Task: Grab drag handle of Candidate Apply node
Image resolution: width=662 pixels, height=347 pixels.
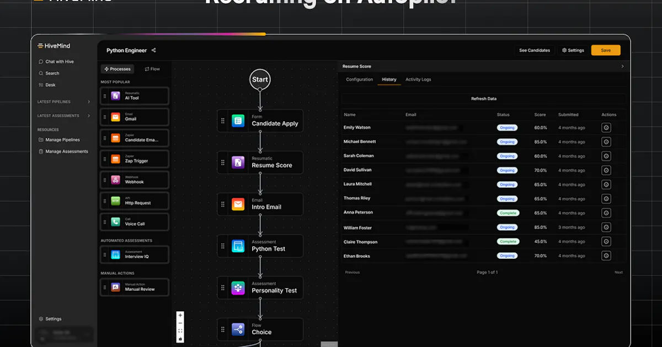Action: click(223, 121)
